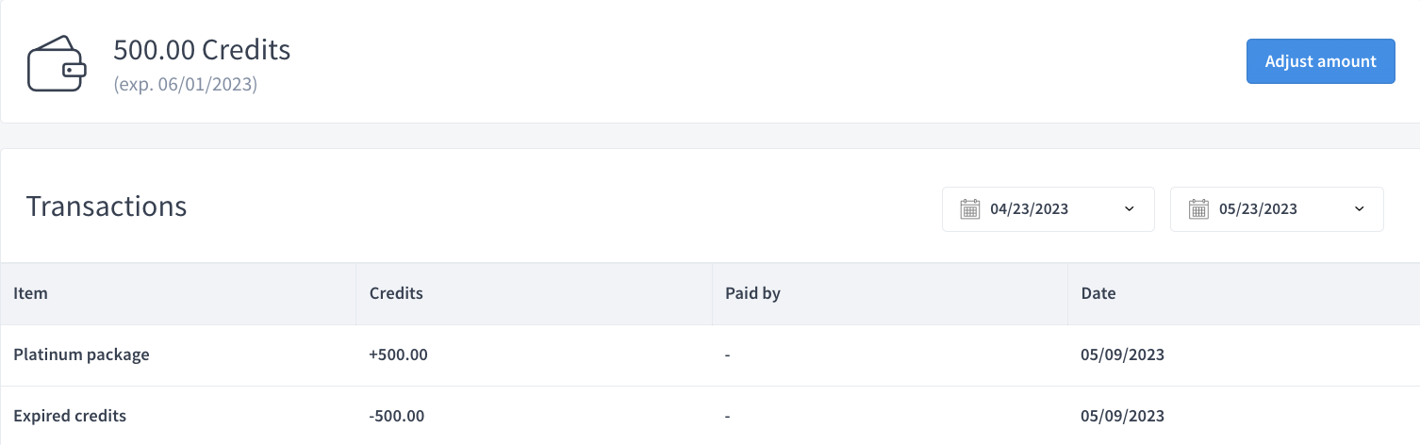The image size is (1420, 445).
Task: Open the end date picker showing 05/23/2023
Action: 1277,209
